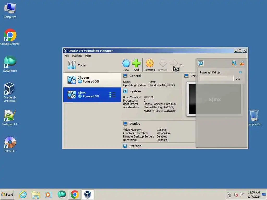Open the File menu
This screenshot has width=267, height=200.
click(67, 56)
